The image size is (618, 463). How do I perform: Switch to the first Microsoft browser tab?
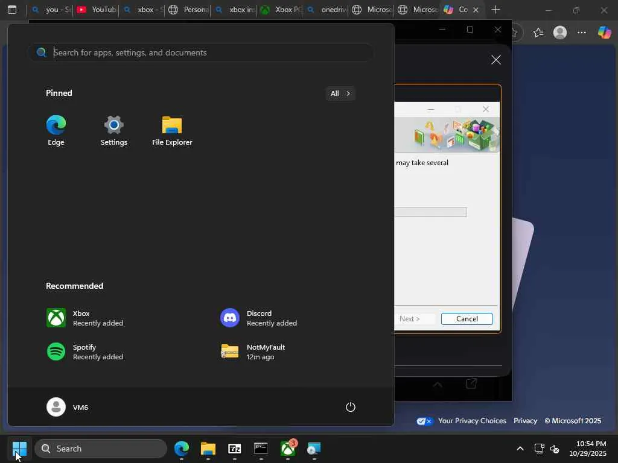point(372,10)
